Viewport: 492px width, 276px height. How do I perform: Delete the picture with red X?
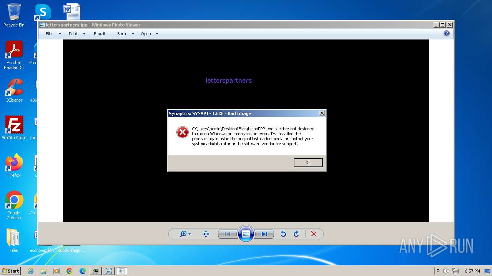click(x=314, y=234)
